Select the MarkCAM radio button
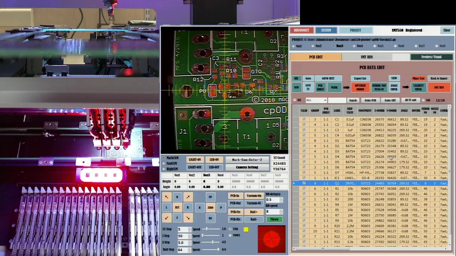Viewport: 456px width, 256px height. click(164, 158)
